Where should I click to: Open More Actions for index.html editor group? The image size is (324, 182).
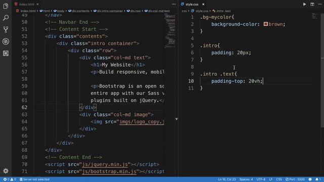pos(174,4)
